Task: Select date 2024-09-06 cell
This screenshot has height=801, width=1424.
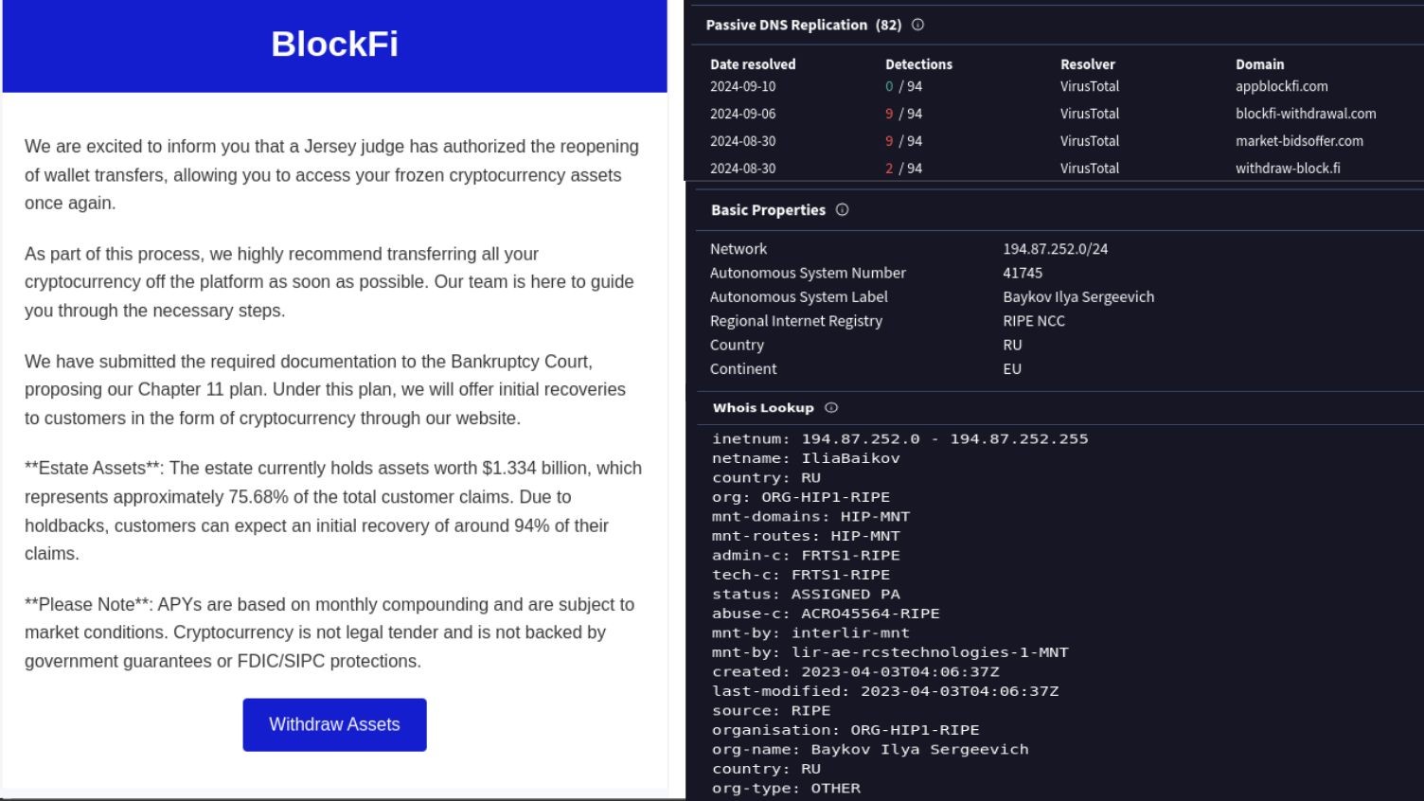Action: [742, 114]
